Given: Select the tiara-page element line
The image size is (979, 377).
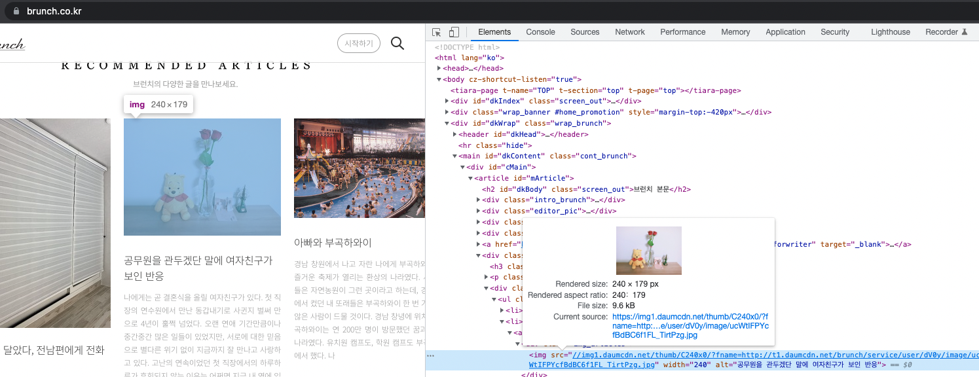Looking at the screenshot, I should [595, 90].
